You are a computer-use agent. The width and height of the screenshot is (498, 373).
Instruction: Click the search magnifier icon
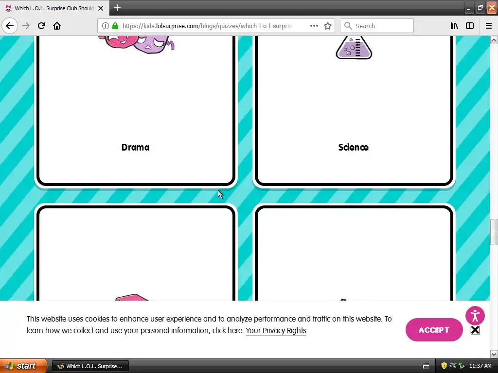pyautogui.click(x=348, y=26)
